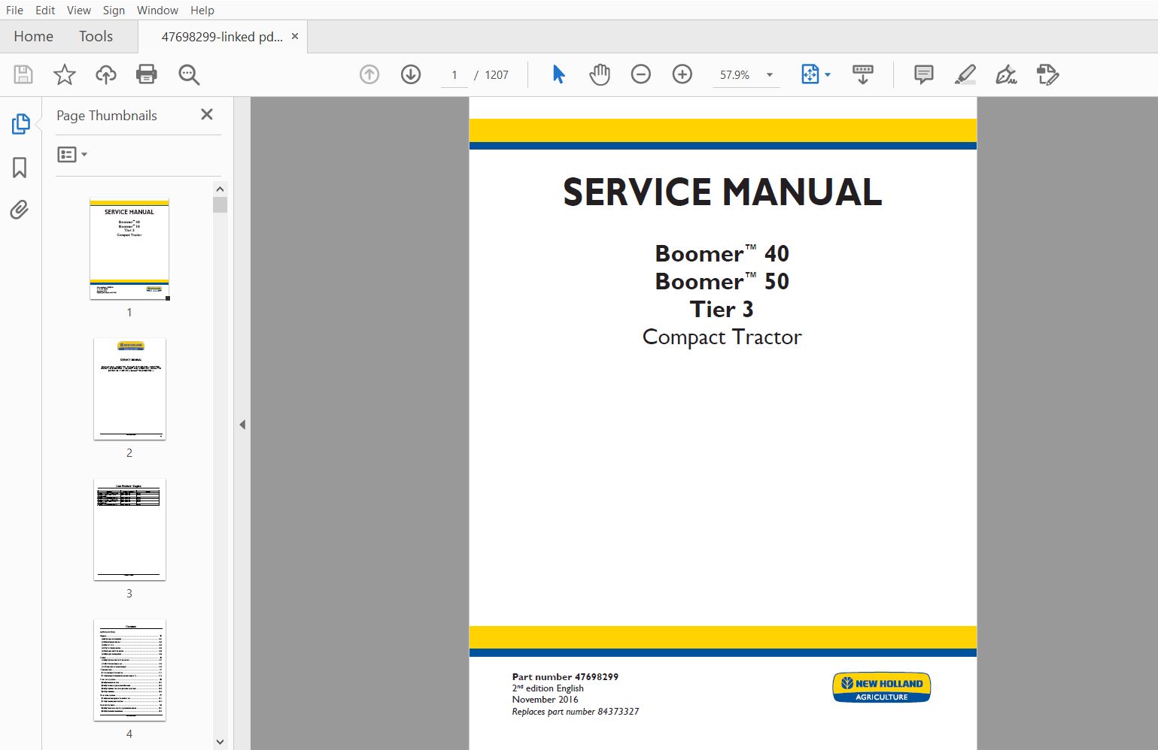Select the Highlight text tool
The image size is (1158, 750).
[965, 74]
